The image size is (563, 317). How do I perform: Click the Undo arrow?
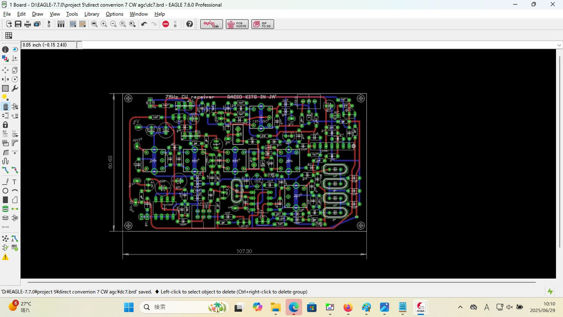coord(144,24)
